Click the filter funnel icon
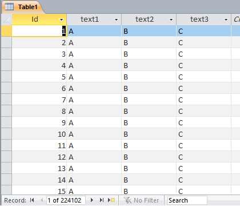The width and height of the screenshot is (240, 206). pos(127,200)
